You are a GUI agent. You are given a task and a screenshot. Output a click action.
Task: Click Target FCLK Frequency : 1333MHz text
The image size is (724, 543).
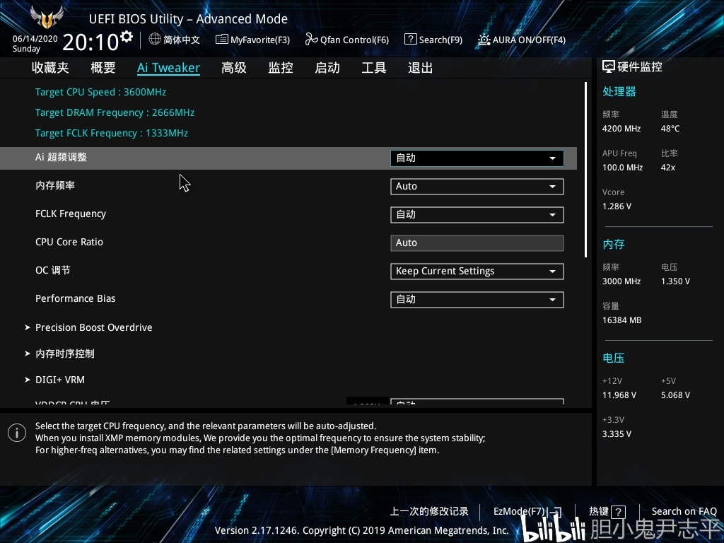coord(112,133)
